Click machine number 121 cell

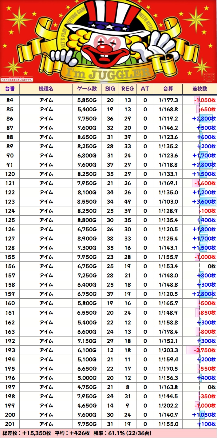click(x=10, y=183)
